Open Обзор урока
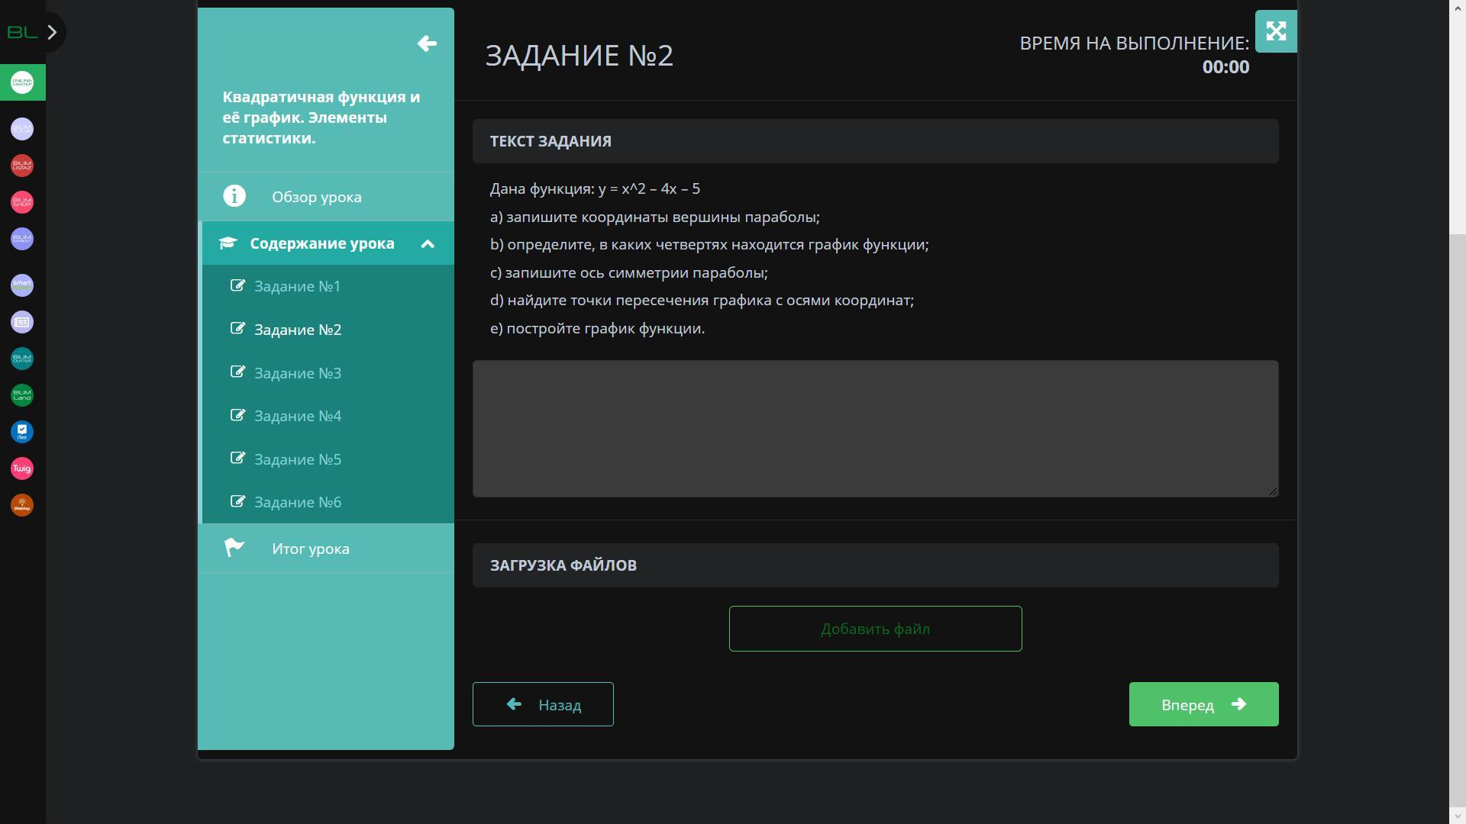Viewport: 1466px width, 824px height. (x=316, y=197)
